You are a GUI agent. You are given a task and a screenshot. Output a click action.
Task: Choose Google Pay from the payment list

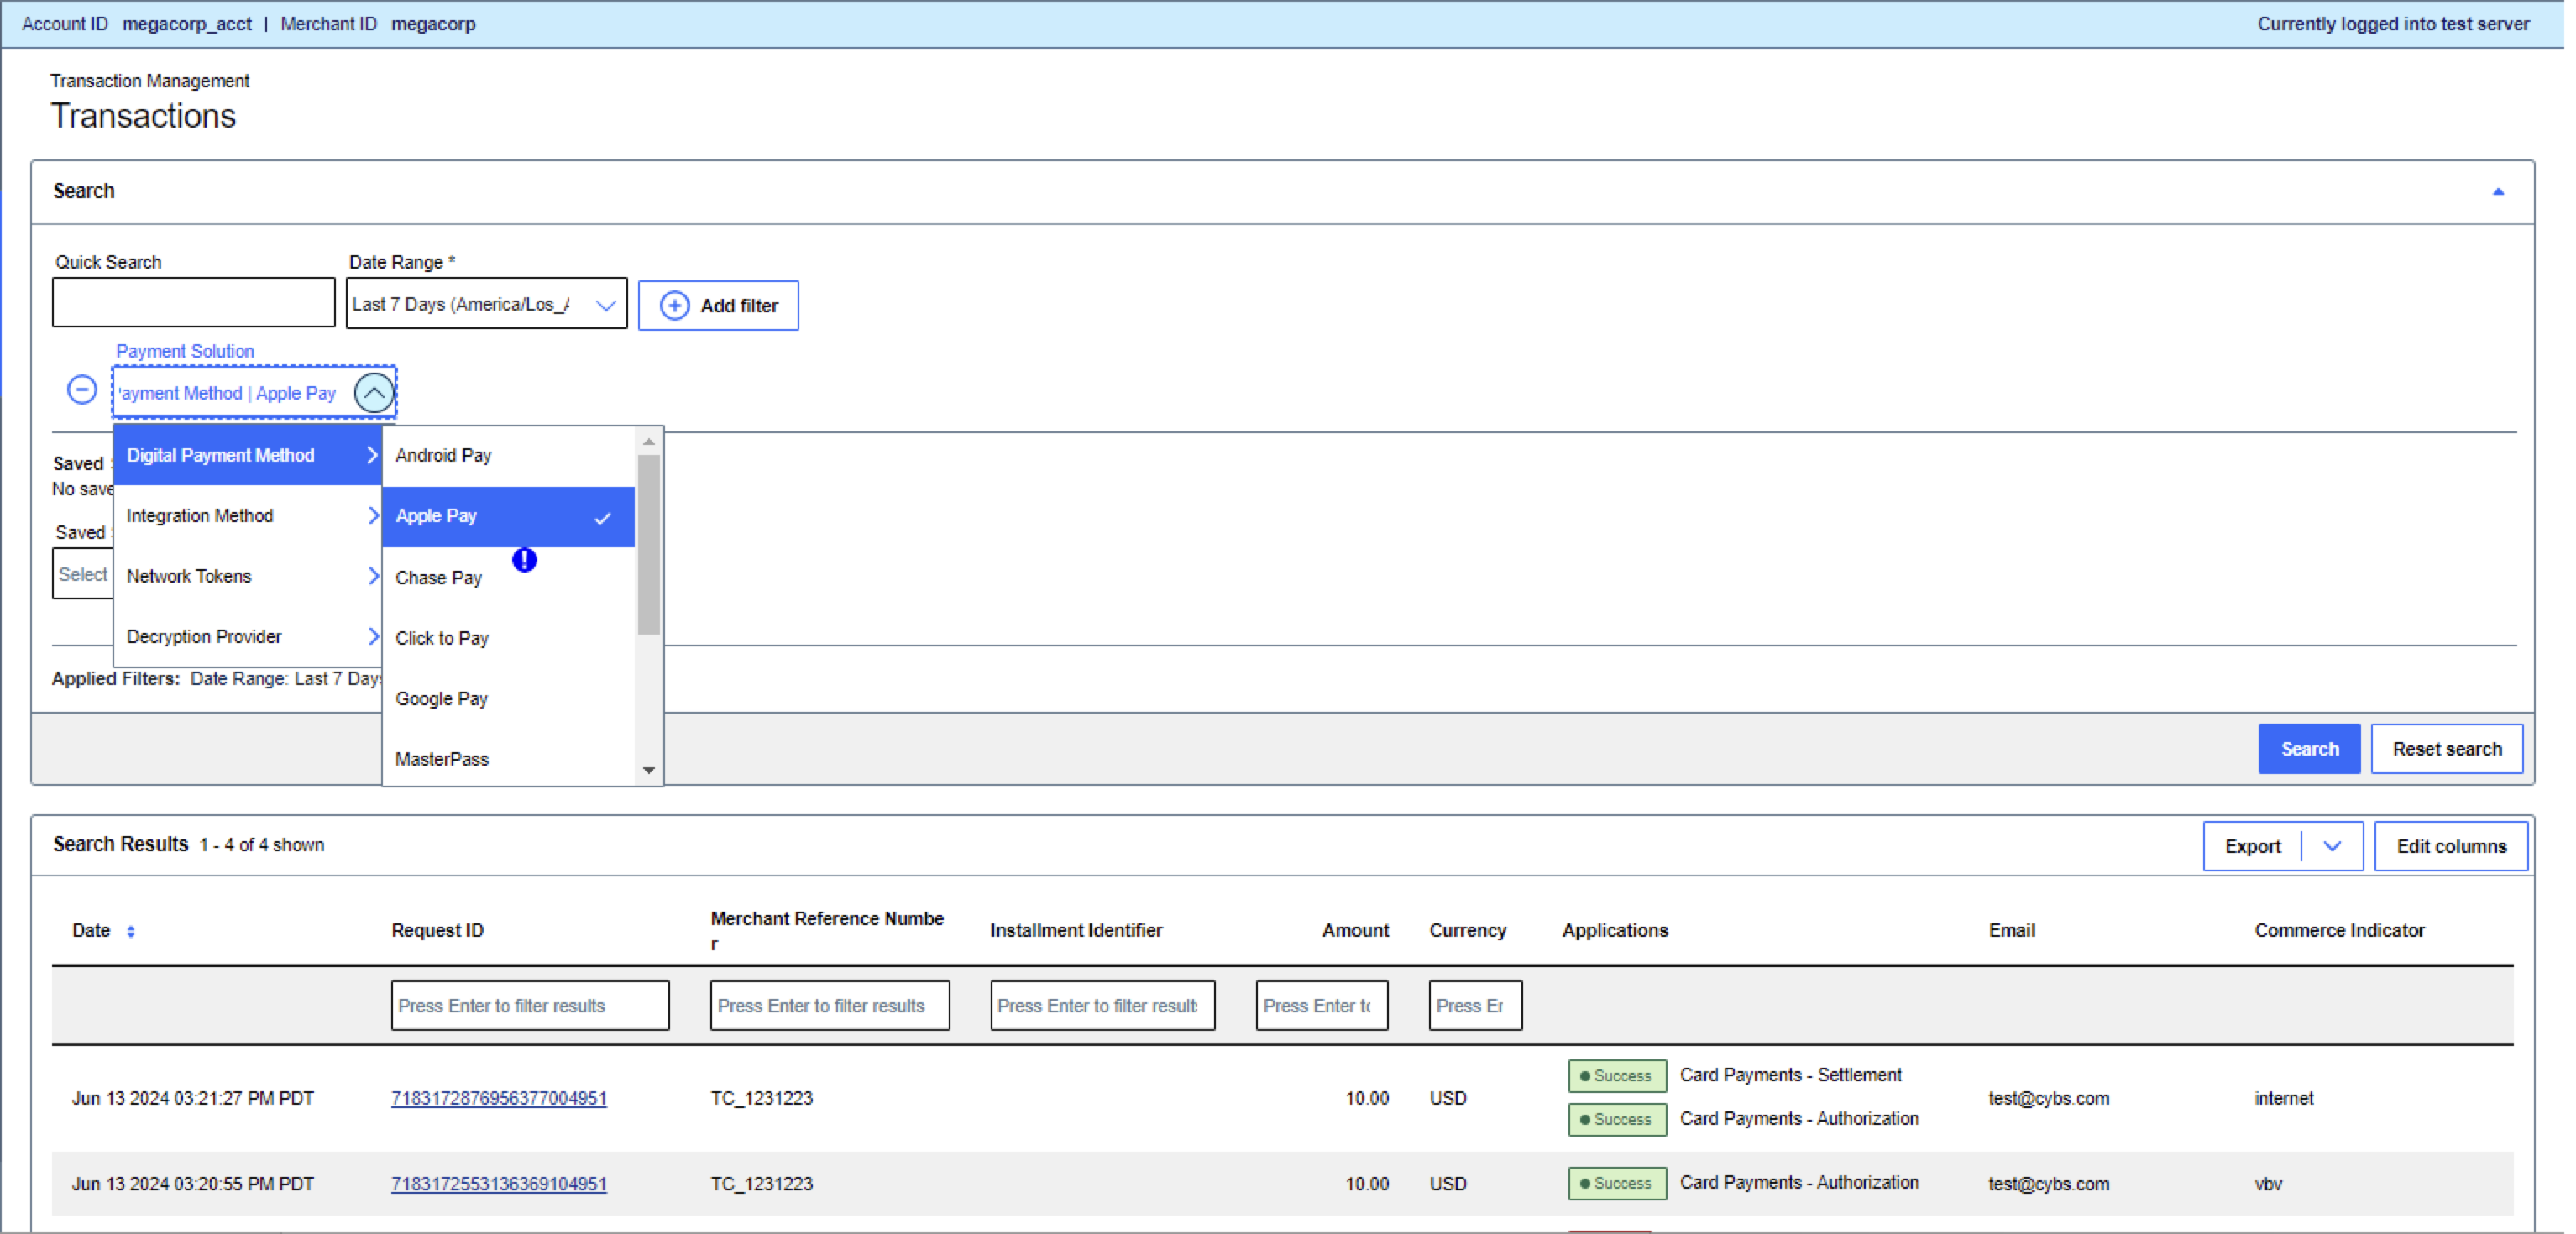click(441, 698)
